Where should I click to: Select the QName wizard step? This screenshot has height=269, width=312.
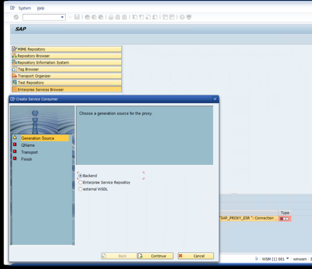pos(28,145)
